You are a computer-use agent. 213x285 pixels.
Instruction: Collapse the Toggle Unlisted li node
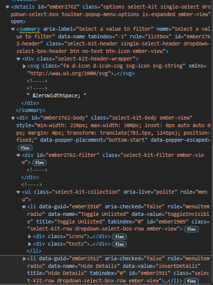coord(24,207)
